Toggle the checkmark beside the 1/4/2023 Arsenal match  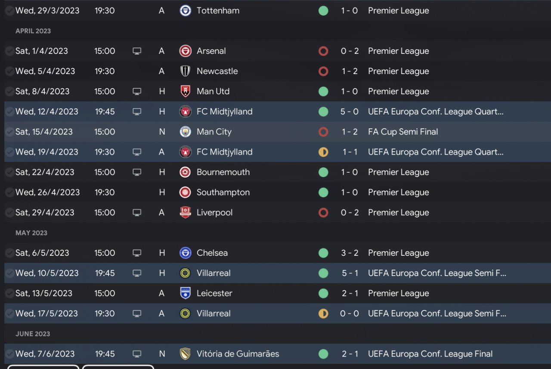click(x=9, y=51)
